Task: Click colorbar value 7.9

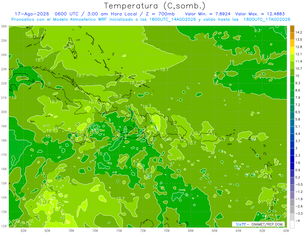Action: coord(298,97)
